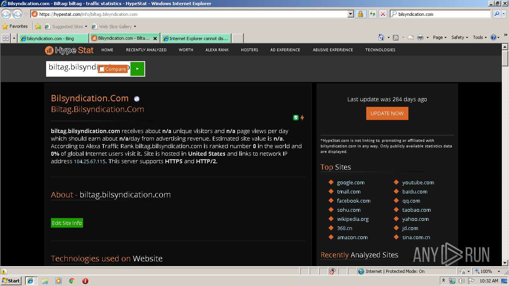Switch to bilsyndication.com - Bing tab

53,39
